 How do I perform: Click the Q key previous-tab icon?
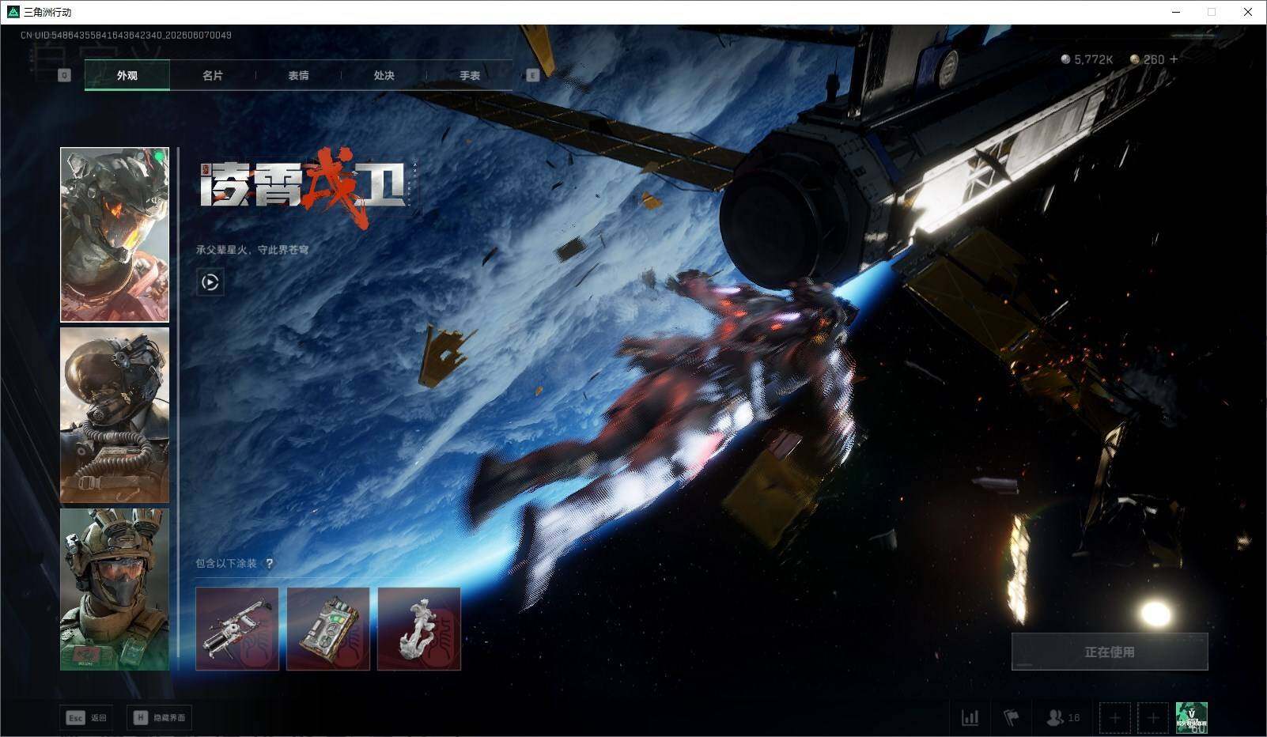[65, 75]
